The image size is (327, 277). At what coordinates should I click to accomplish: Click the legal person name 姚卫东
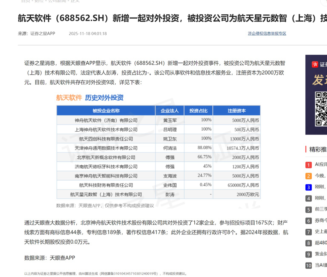pyautogui.click(x=170, y=139)
